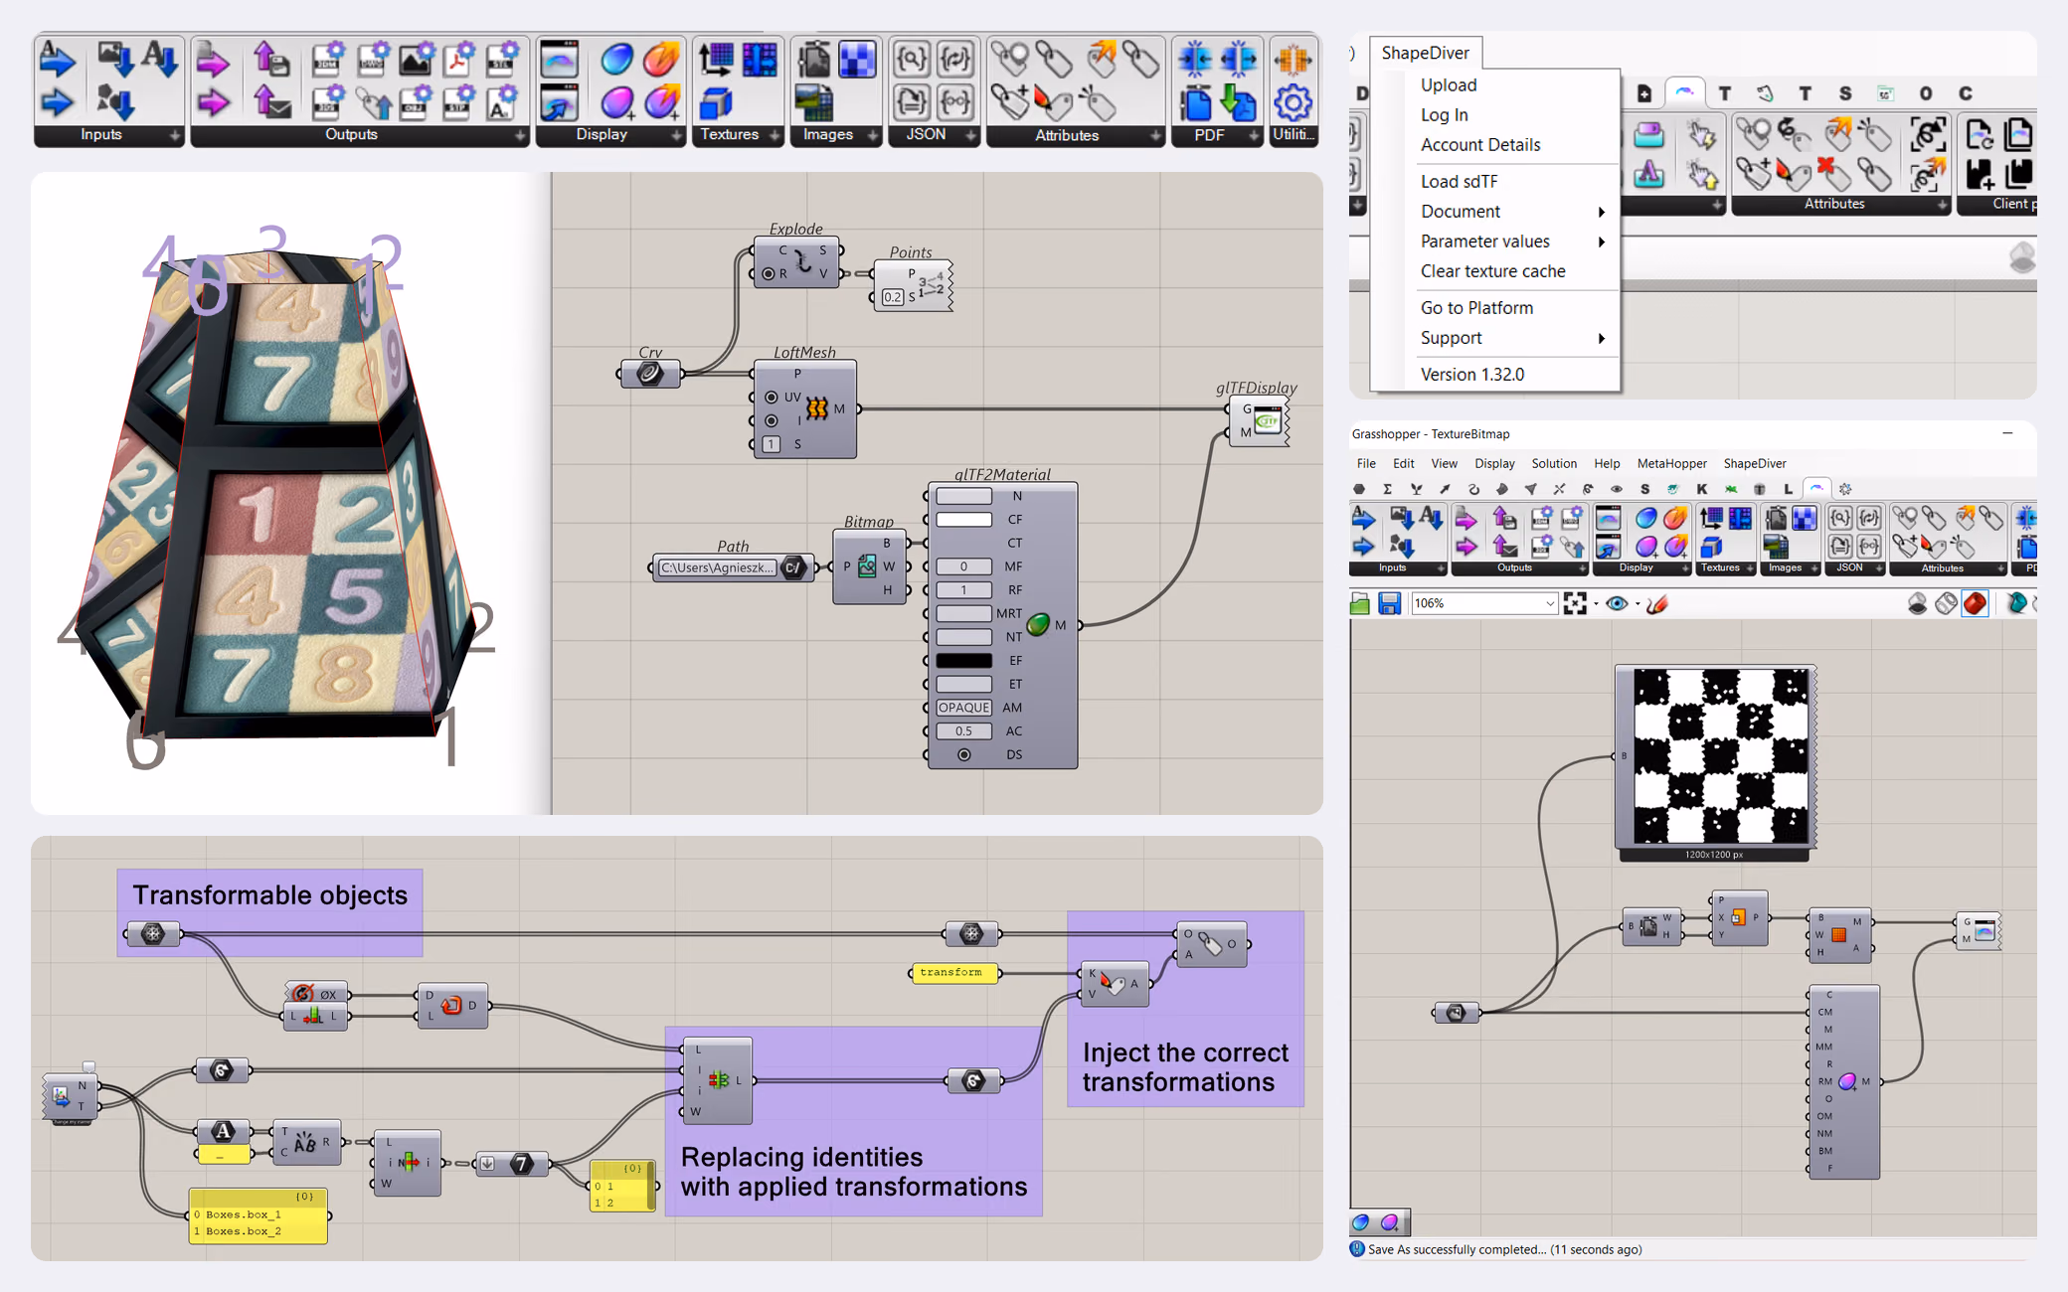This screenshot has width=2068, height=1292.
Task: Click the C:\Users\Agnieszk path field
Action: (718, 567)
